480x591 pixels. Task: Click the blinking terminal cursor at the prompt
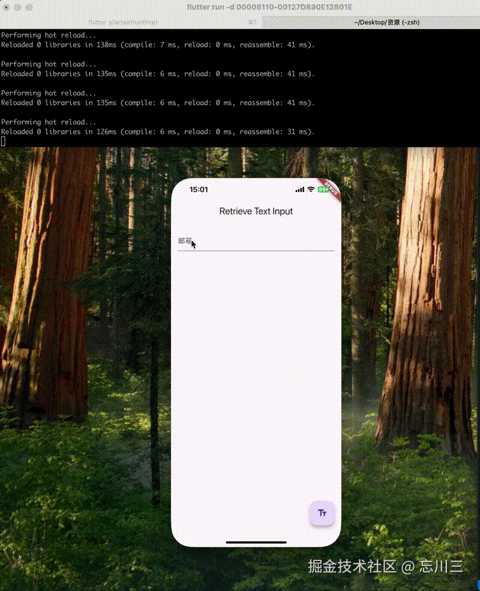coord(2,141)
